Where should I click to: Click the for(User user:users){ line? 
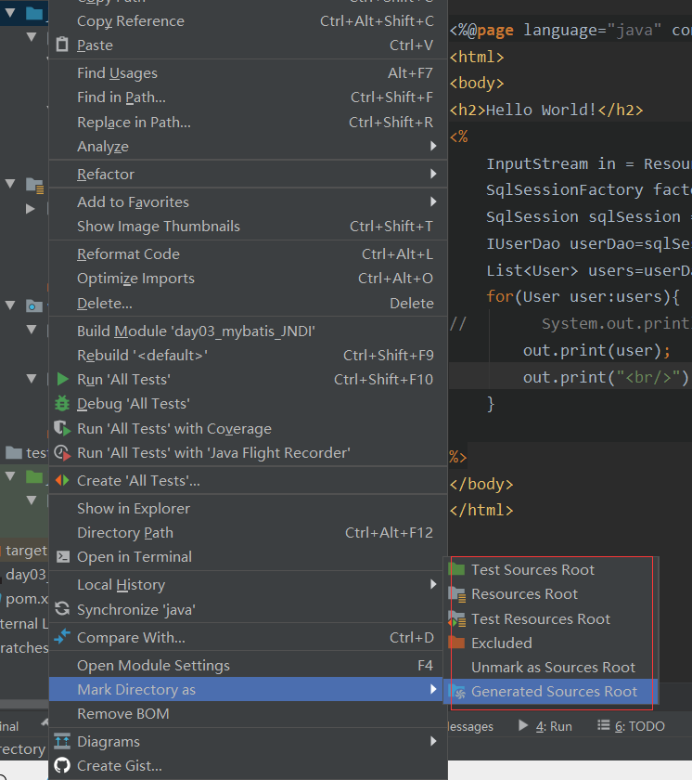(583, 296)
